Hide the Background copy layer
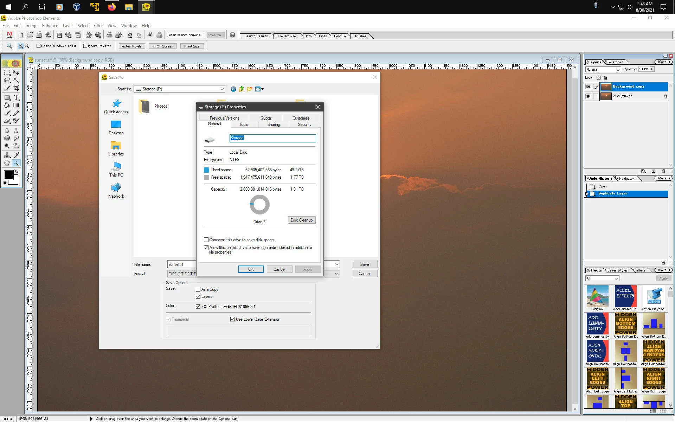 point(588,87)
